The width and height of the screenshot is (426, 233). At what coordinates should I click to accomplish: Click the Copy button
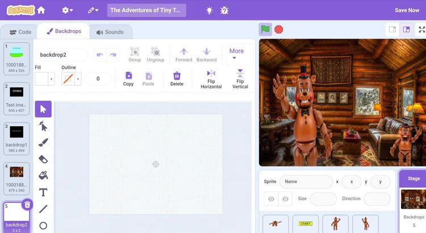pos(128,79)
